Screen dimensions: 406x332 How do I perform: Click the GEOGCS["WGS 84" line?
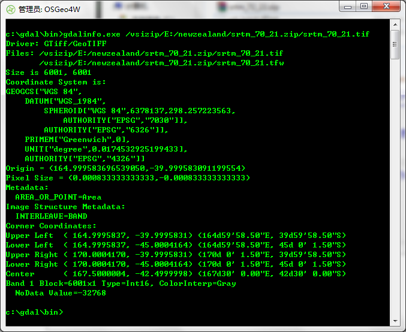tap(44, 92)
